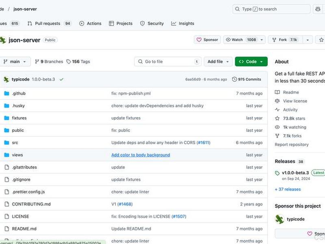Click the README.md file icon
Image resolution: width=325 pixels, height=244 pixels.
(x=7, y=229)
